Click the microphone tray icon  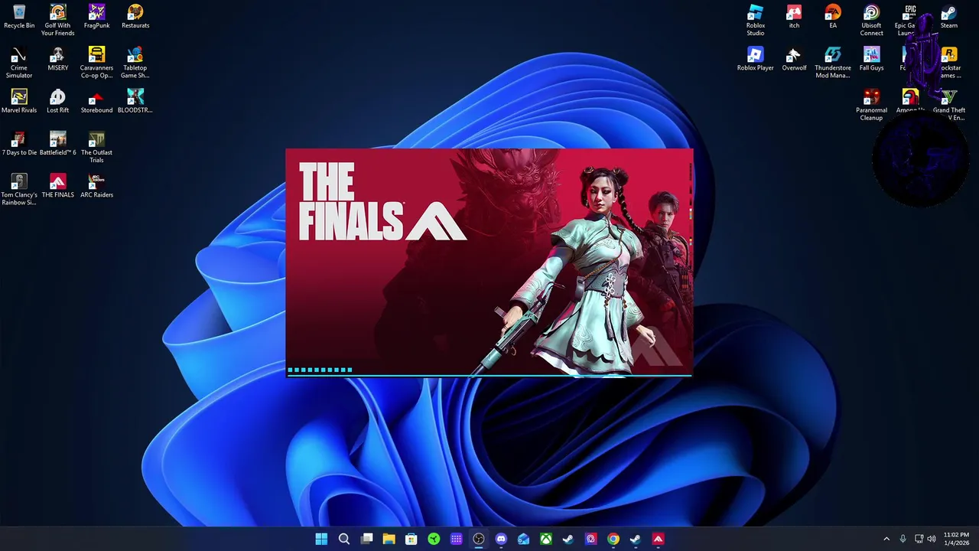(x=903, y=539)
